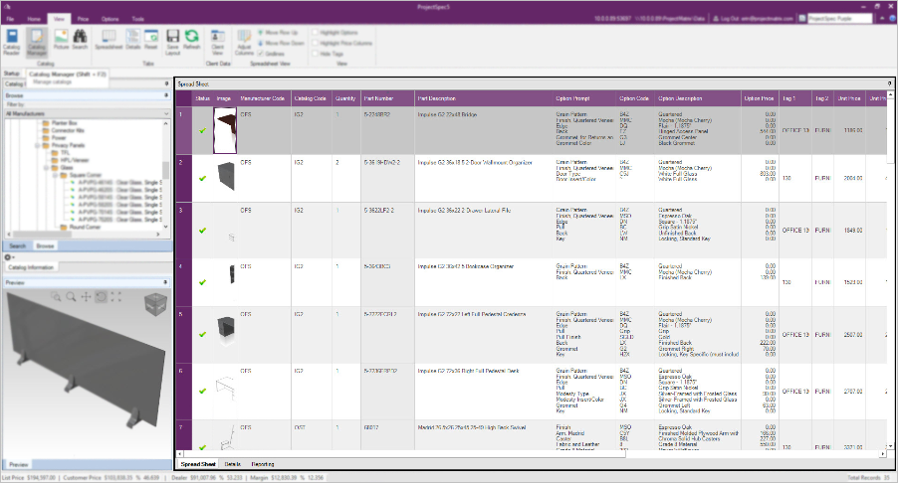Open the Catalog Manager

click(36, 43)
